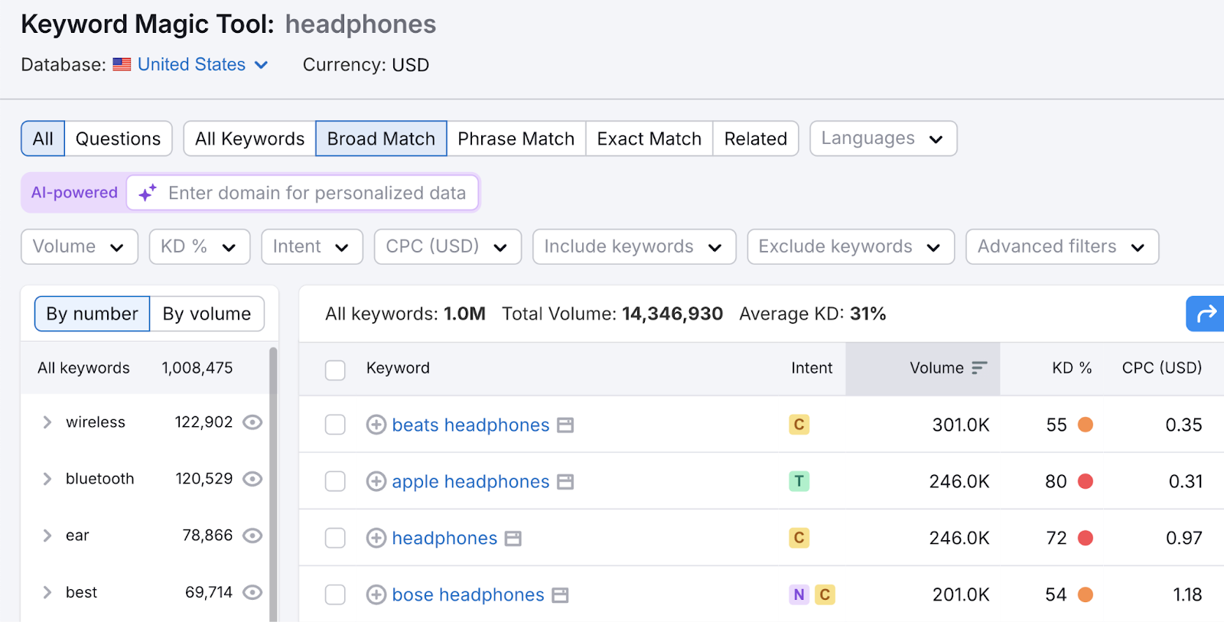Click the AI-powered sparkle icon

click(148, 193)
